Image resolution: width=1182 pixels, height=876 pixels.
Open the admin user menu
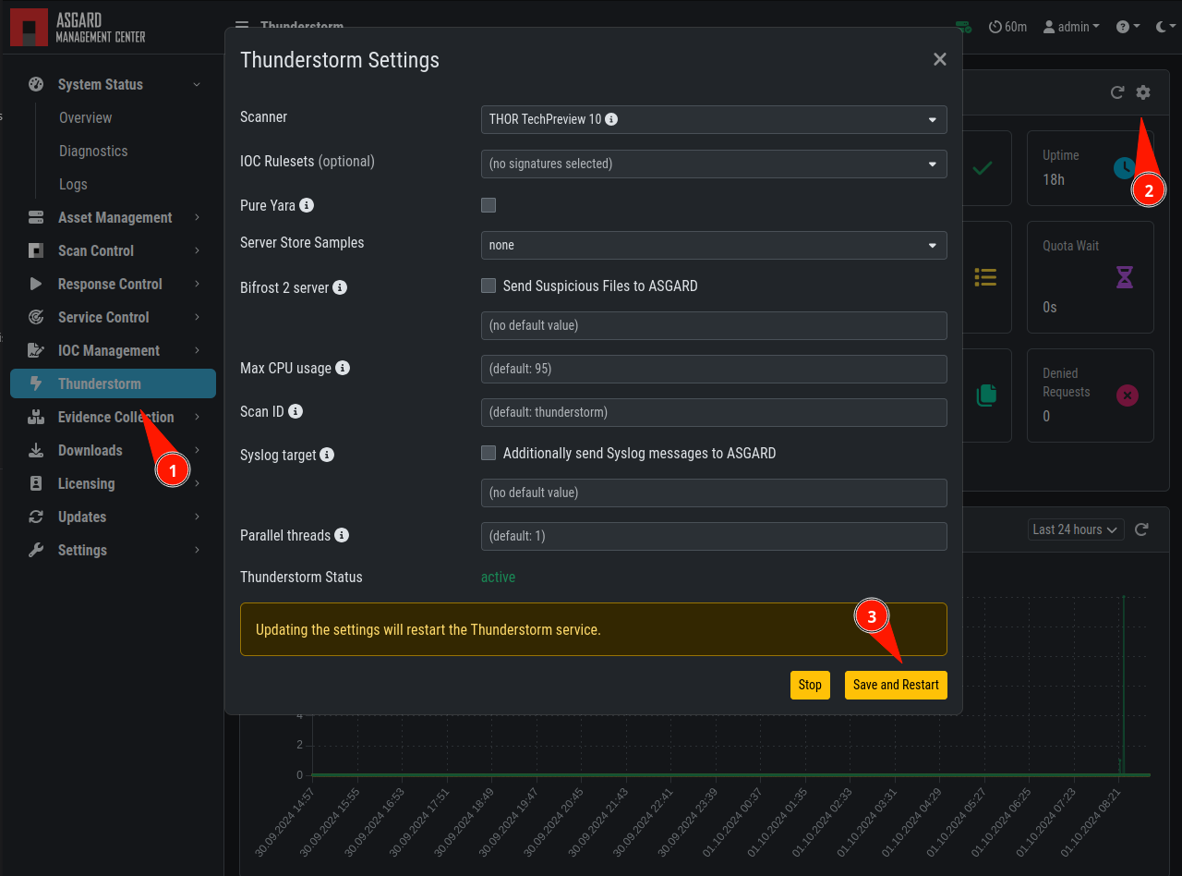point(1071,27)
